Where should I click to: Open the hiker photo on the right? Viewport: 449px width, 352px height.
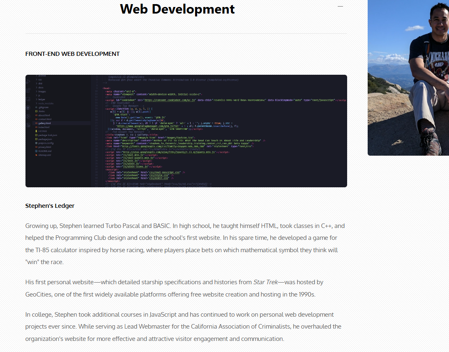(408, 78)
